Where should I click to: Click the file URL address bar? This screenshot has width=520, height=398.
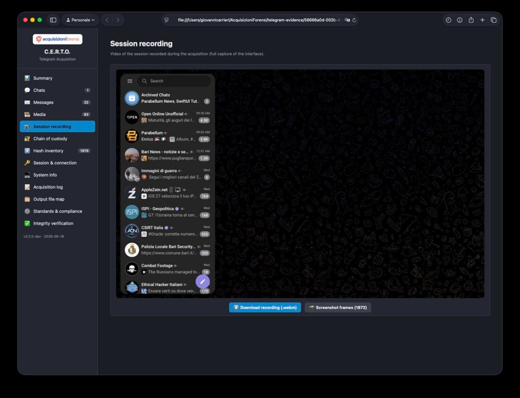click(259, 20)
